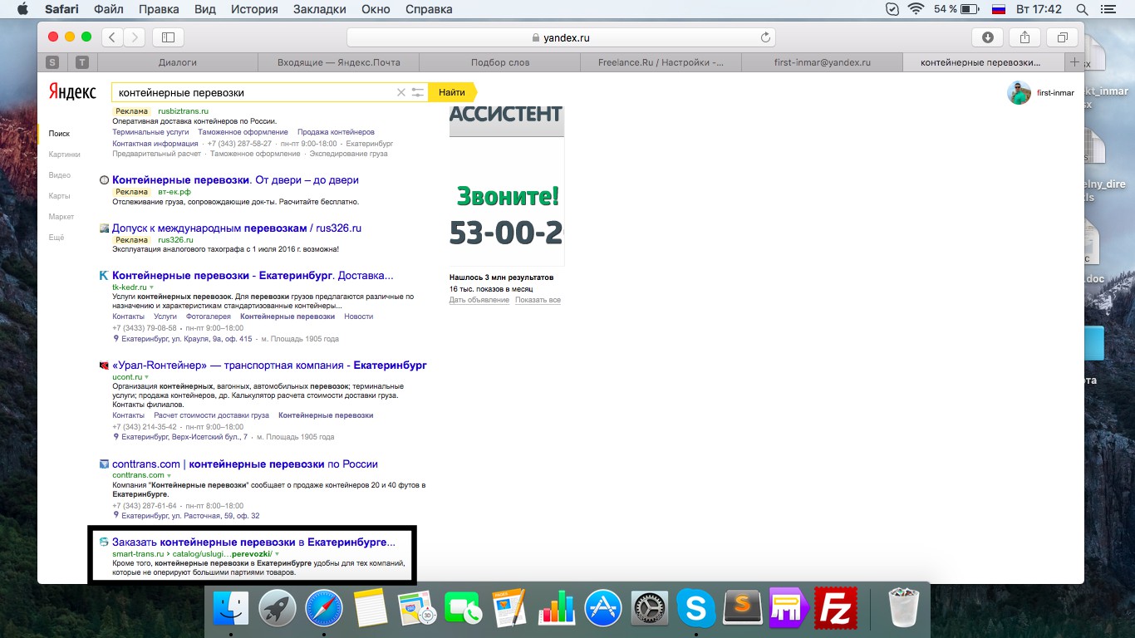Open the Trash in the Dock
Viewport: 1135px width, 638px height.
pyautogui.click(x=902, y=608)
